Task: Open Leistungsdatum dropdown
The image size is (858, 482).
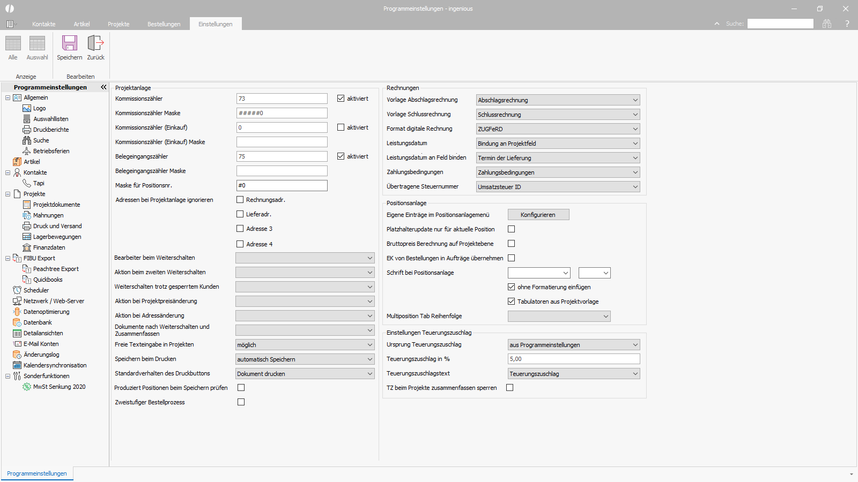Action: click(558, 144)
